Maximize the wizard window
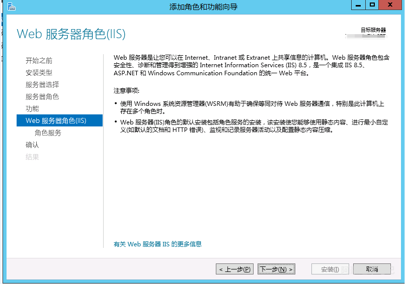This screenshot has width=405, height=284. (372, 5)
